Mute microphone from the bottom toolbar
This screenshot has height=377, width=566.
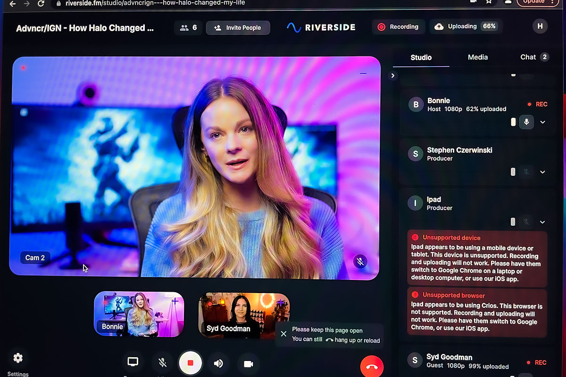point(162,362)
